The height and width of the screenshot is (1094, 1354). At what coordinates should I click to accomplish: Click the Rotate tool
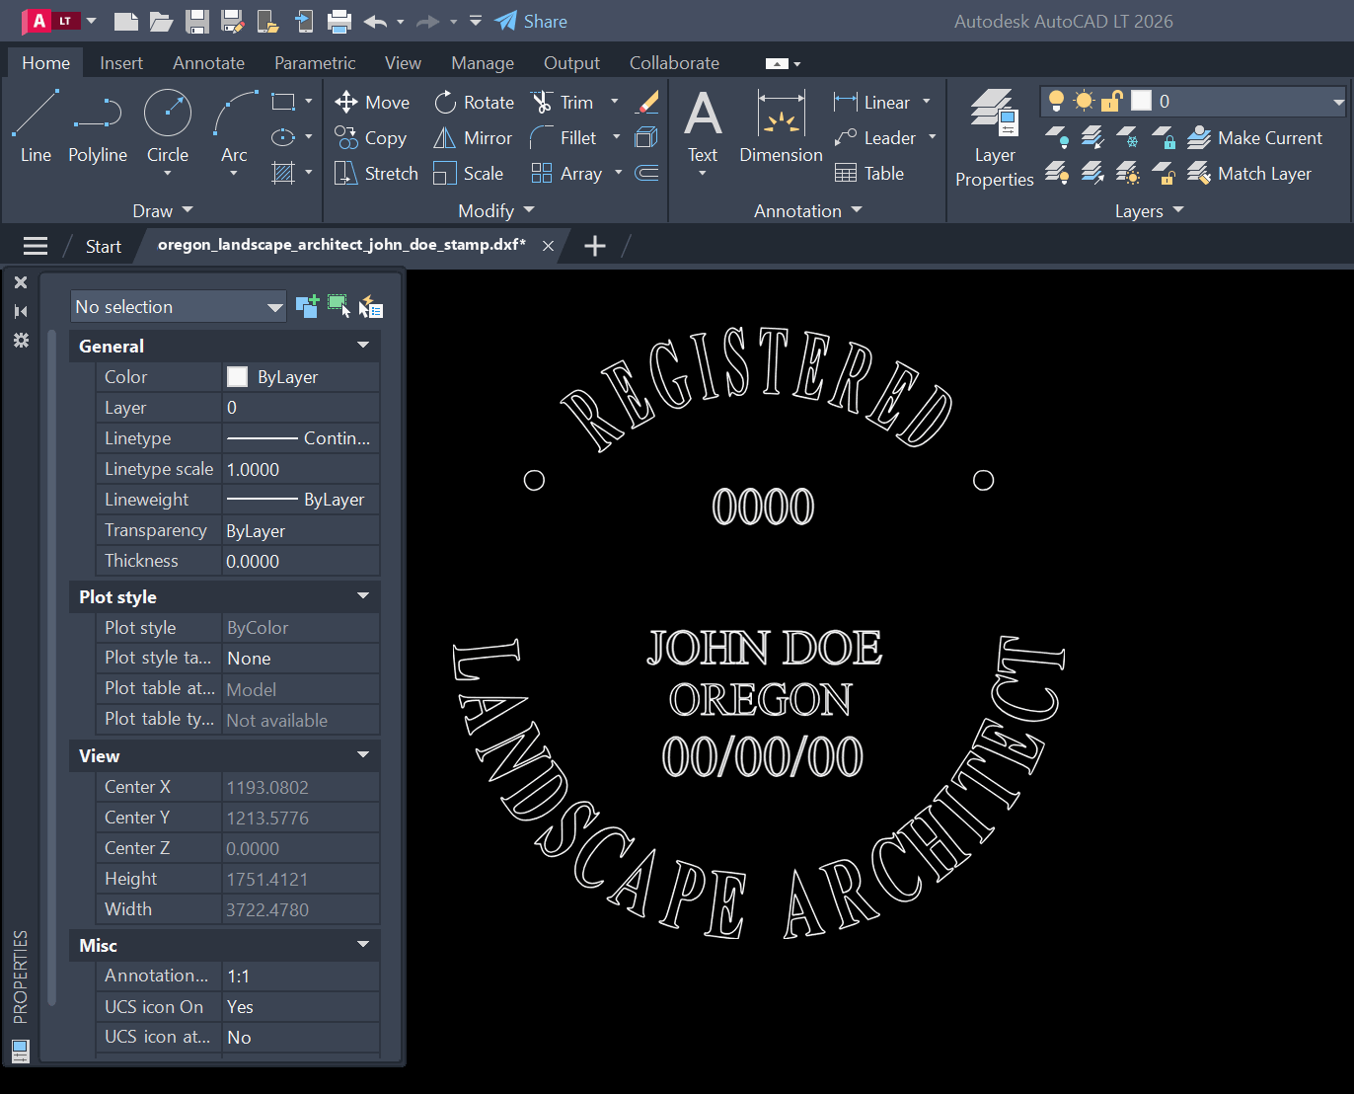pos(475,103)
